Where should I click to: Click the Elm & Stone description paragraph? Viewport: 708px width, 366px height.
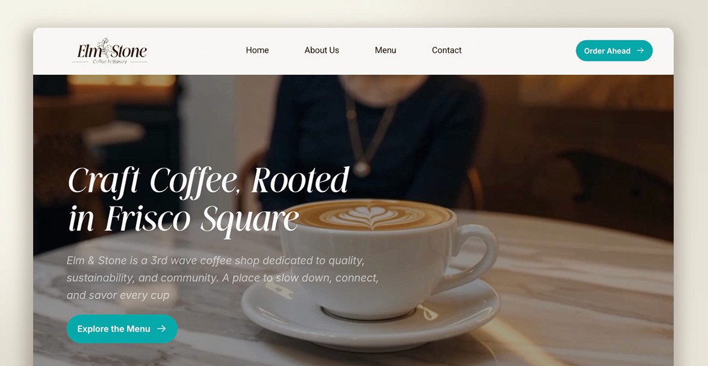tap(223, 278)
